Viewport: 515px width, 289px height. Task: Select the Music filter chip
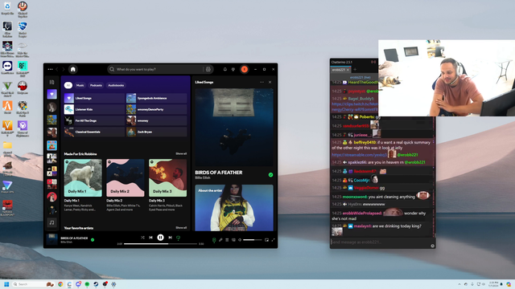point(80,85)
